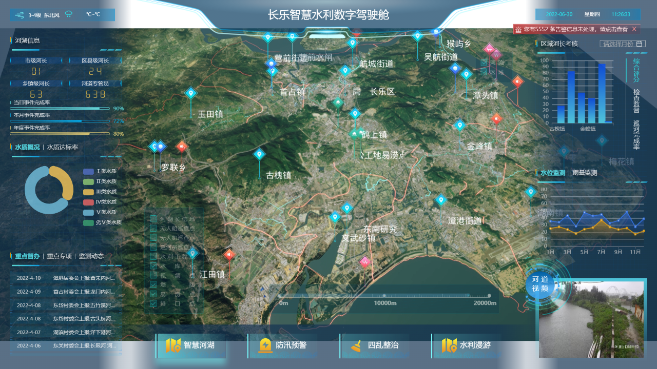Click the Ⅰ类水质 legend swatch
Viewport: 657px width, 369px height.
[x=88, y=172]
